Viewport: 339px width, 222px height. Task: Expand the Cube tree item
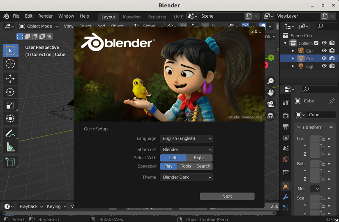click(293, 59)
